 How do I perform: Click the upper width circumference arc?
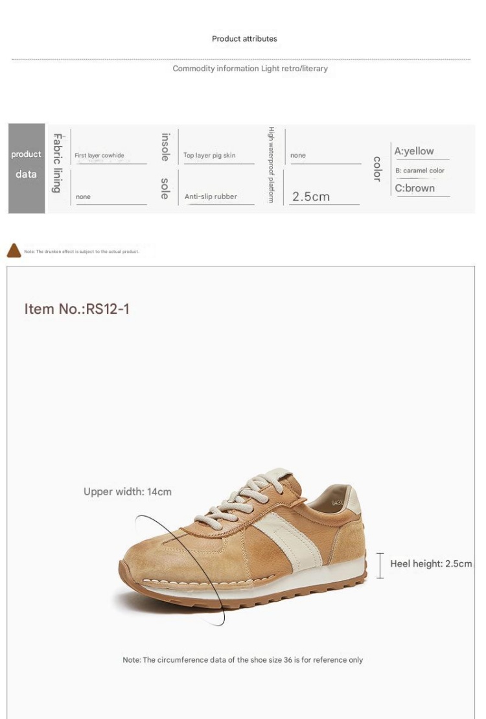point(181,570)
